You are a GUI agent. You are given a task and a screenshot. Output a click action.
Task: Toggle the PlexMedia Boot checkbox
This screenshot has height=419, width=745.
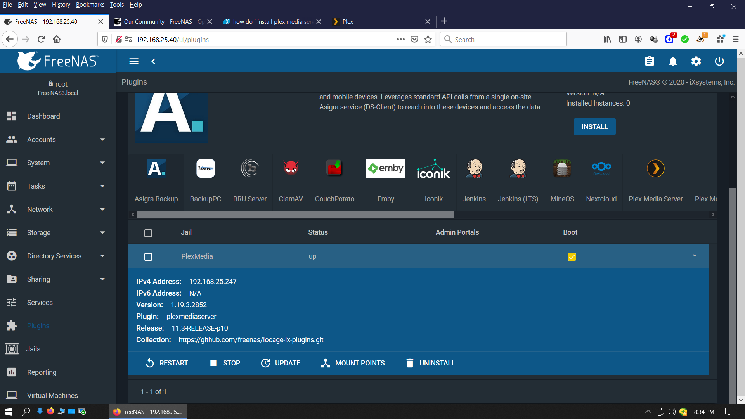pos(572,256)
